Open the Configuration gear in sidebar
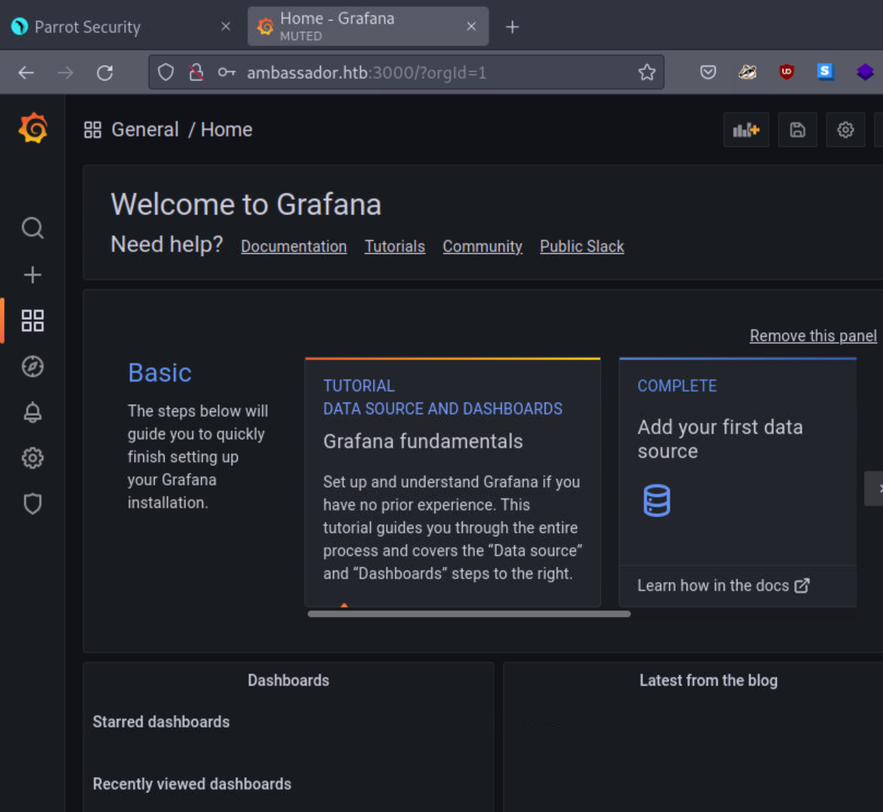Viewport: 883px width, 812px height. 33,458
